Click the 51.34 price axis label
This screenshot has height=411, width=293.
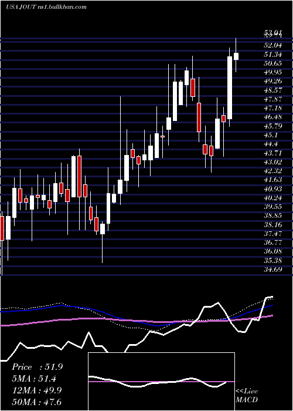273,55
